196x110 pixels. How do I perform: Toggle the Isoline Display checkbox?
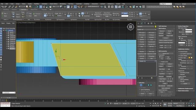click(179, 56)
